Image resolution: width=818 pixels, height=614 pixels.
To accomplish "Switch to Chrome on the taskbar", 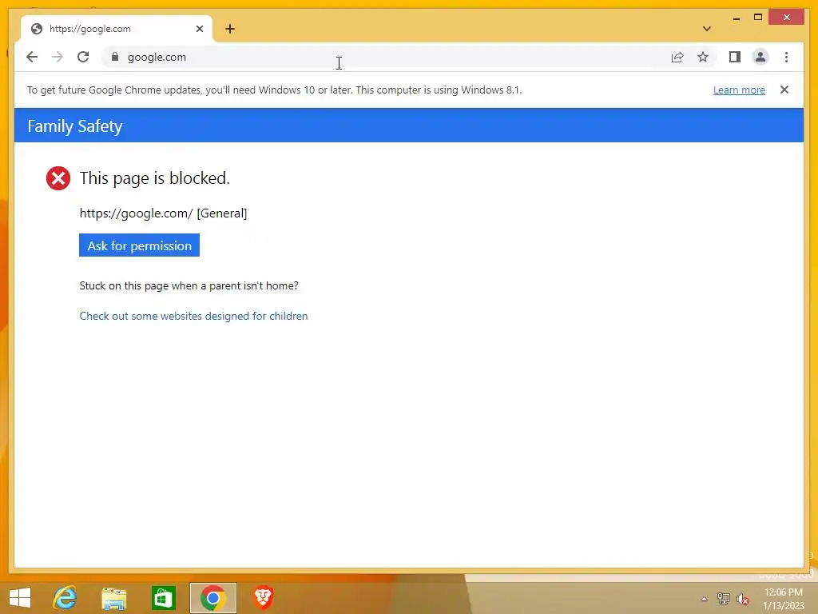I will [212, 598].
